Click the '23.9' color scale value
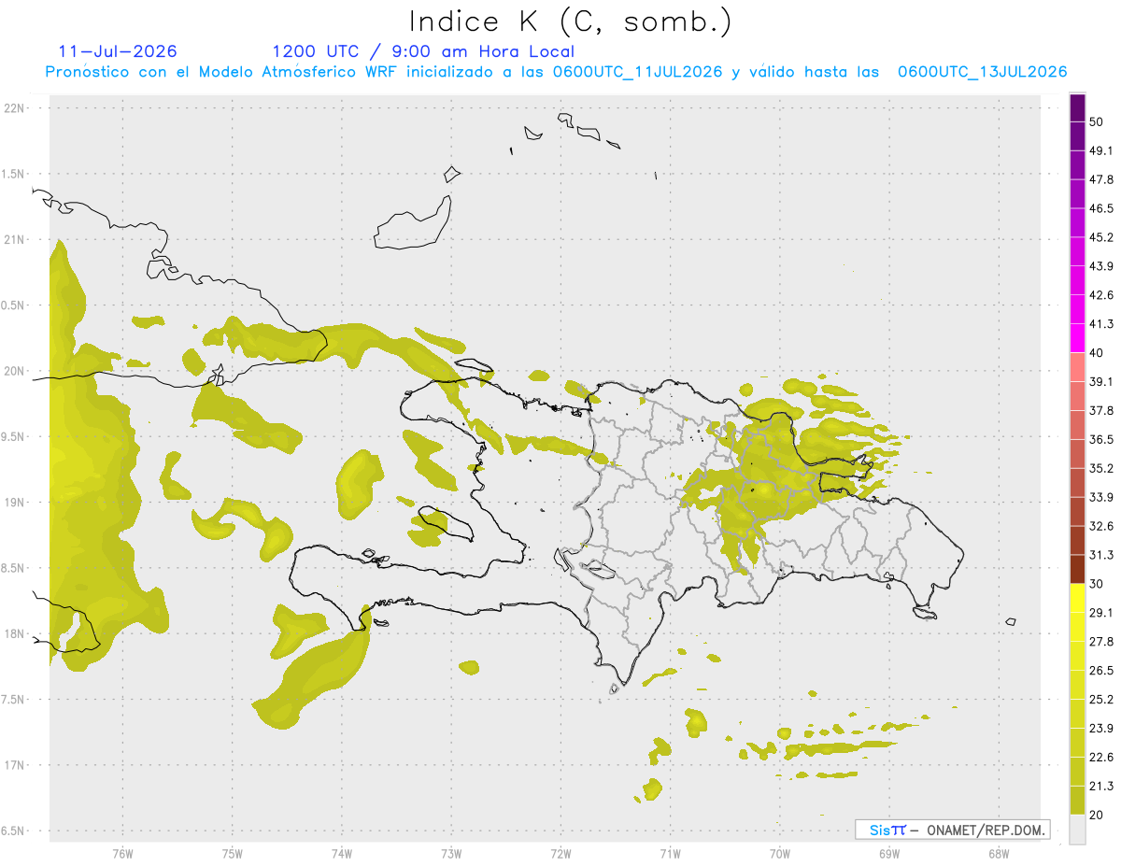Viewport: 1121px width, 866px height. click(1101, 728)
